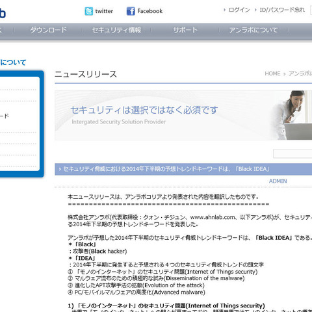The image size is (312, 312).
Task: Open the サポート menu
Action: click(185, 30)
